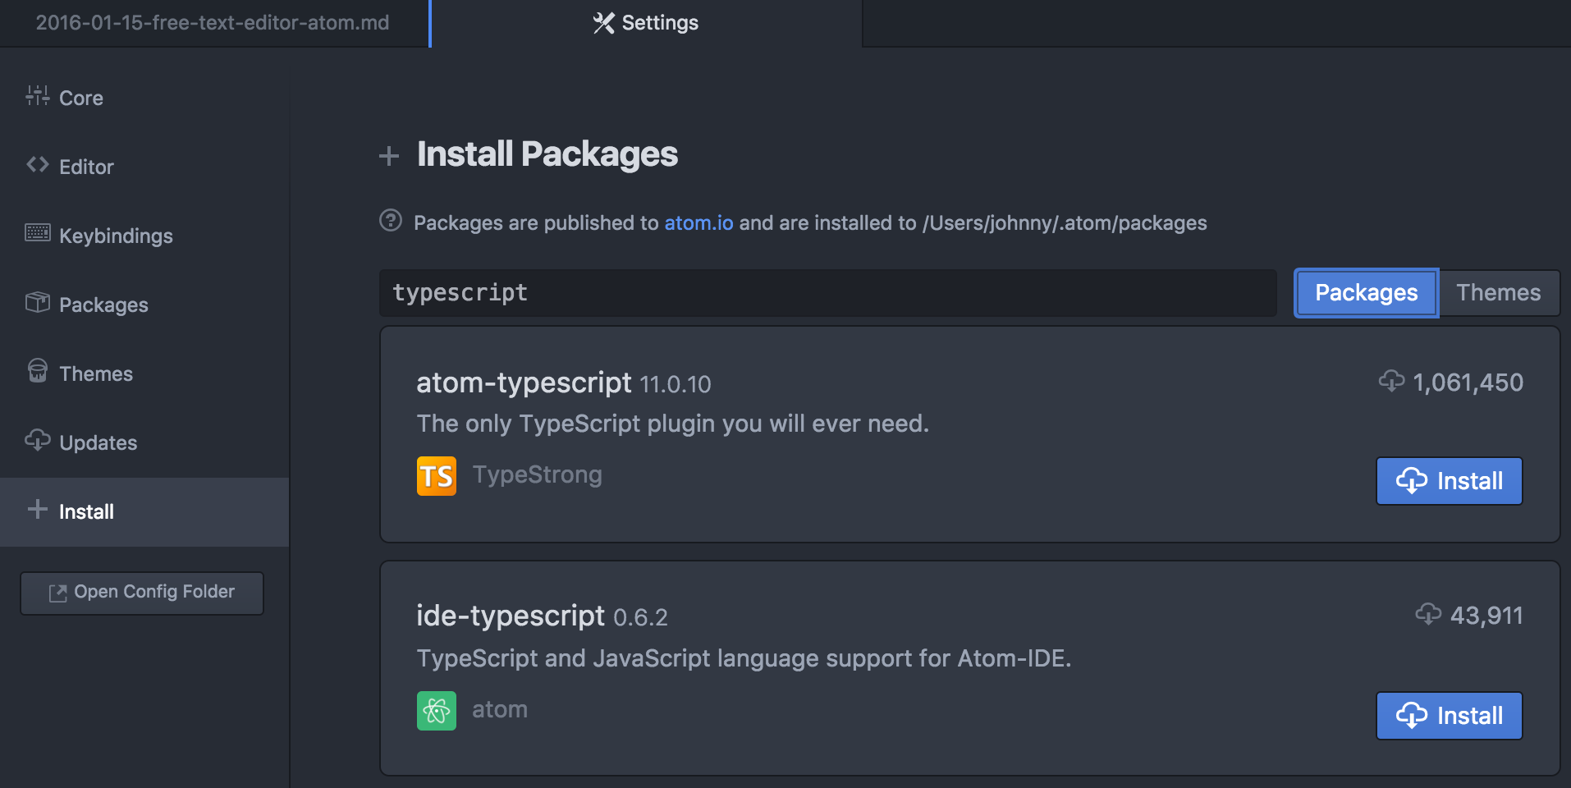Image resolution: width=1571 pixels, height=788 pixels.
Task: Click the Packages box icon in sidebar
Action: click(x=37, y=302)
